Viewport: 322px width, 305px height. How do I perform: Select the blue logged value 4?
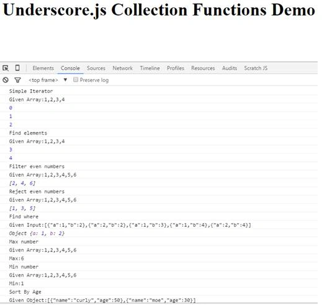click(x=11, y=158)
